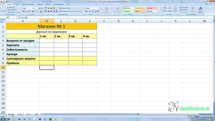Screen dimensions: 215x121
Task: Decrease font size with the small A icon
Action: tap(42, 8)
